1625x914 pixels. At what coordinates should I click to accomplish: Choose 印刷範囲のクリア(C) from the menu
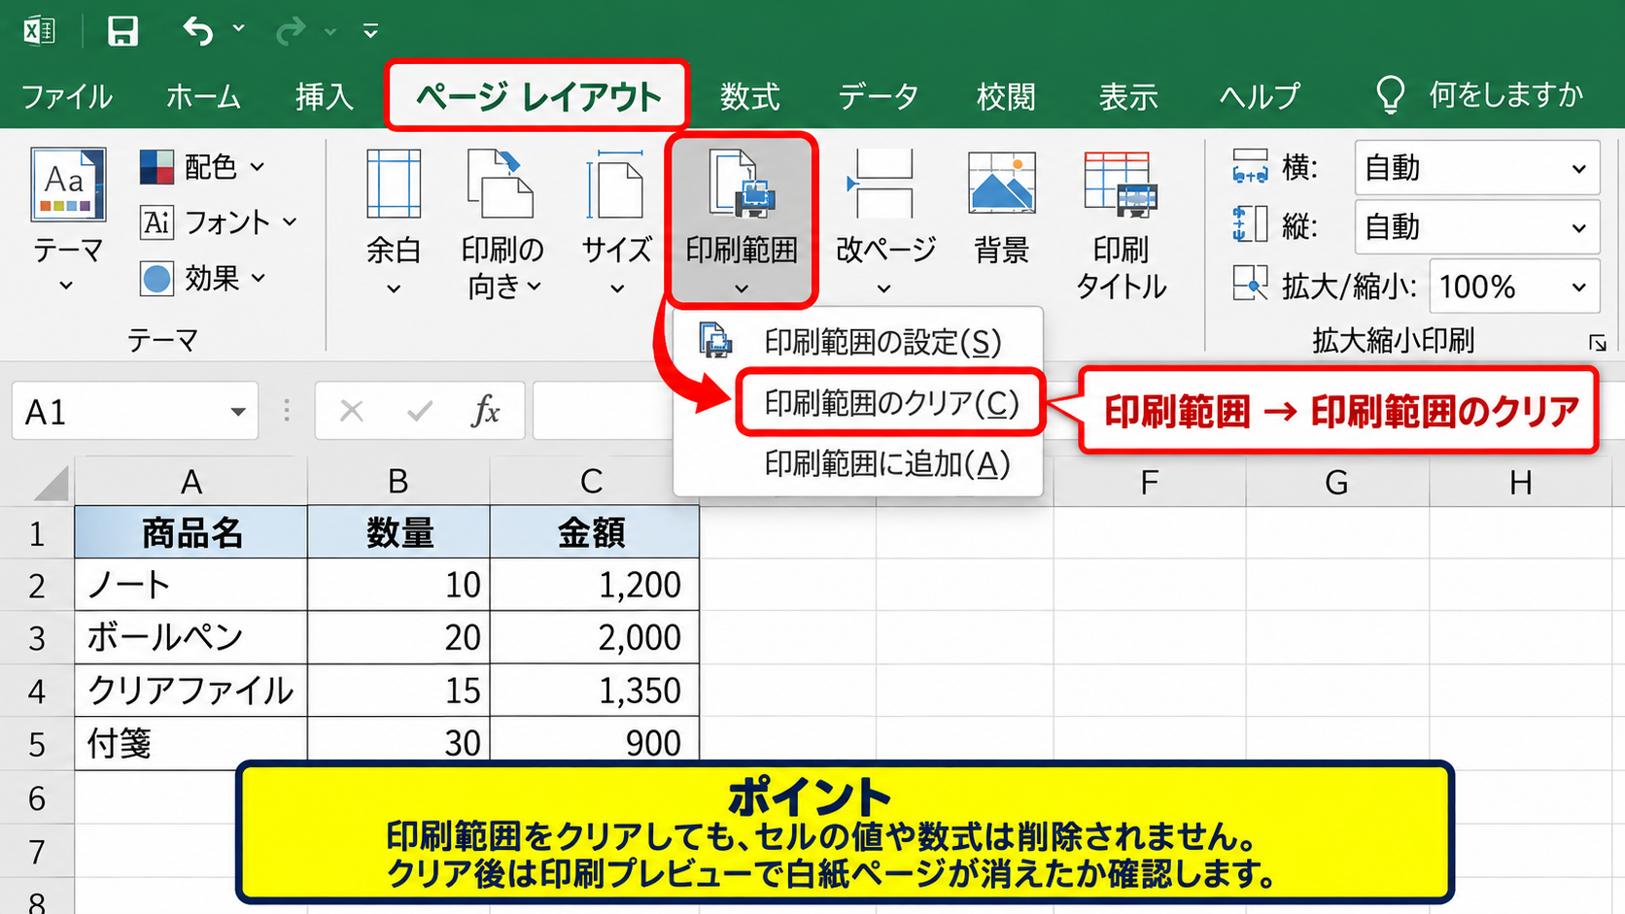[890, 402]
